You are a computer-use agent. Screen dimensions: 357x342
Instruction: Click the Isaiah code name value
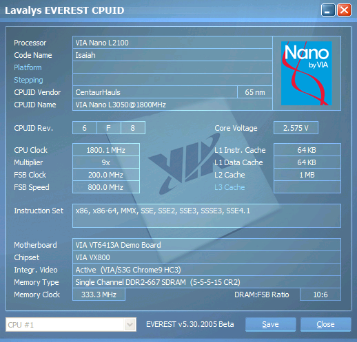click(172, 55)
